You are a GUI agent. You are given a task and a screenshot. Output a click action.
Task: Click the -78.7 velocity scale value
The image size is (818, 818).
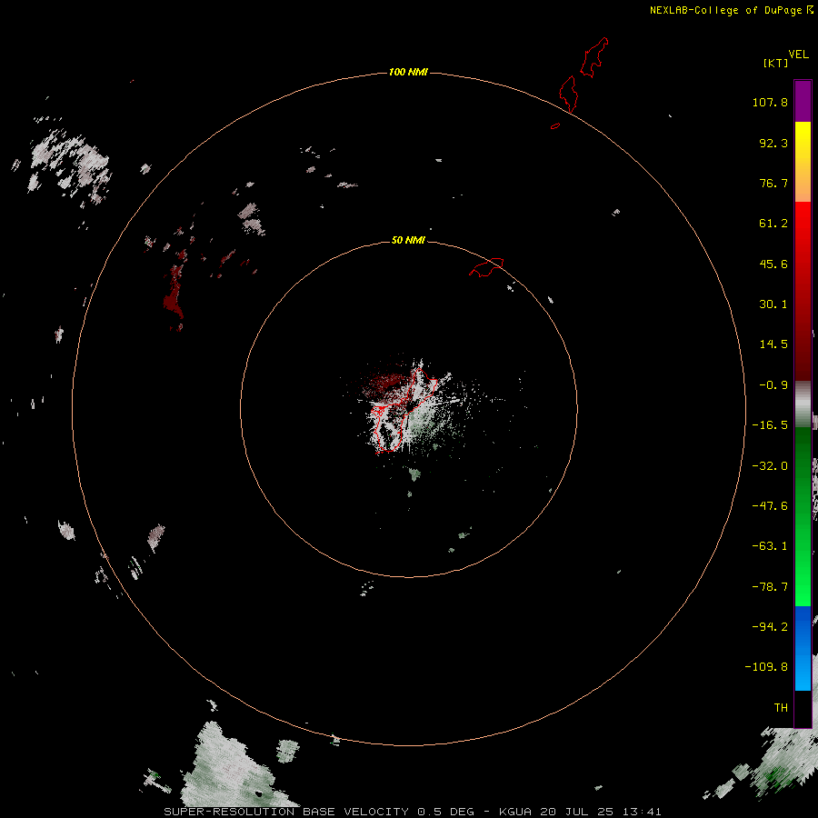click(770, 587)
